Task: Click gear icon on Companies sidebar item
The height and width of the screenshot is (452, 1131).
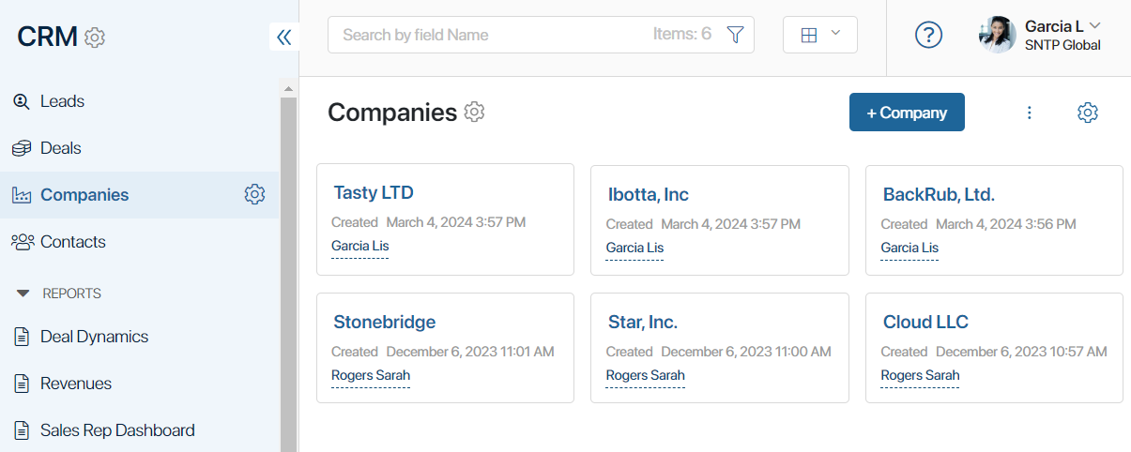Action: [254, 194]
